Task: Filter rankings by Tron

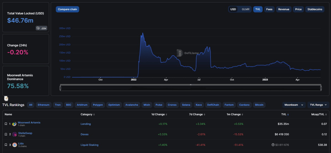Action: click(x=58, y=105)
